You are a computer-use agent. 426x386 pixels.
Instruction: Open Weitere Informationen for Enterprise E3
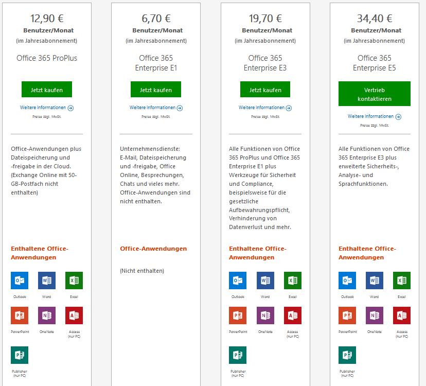(x=265, y=108)
